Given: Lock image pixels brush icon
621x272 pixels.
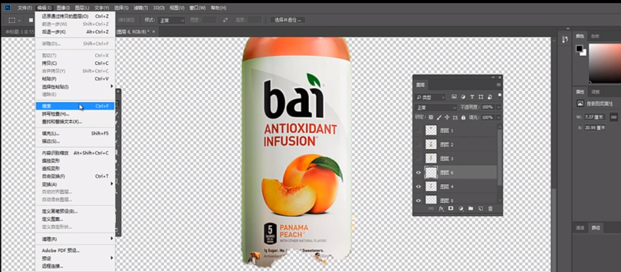Looking at the screenshot, I should pos(439,117).
